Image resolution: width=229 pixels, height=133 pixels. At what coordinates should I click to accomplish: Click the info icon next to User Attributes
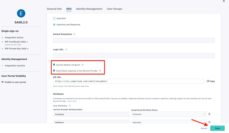(x=70, y=106)
